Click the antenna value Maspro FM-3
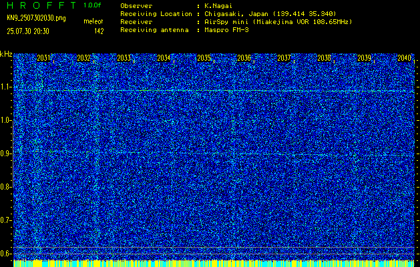The image size is (420, 267). pyautogui.click(x=226, y=30)
